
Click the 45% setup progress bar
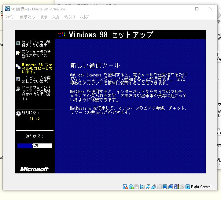tap(34, 146)
